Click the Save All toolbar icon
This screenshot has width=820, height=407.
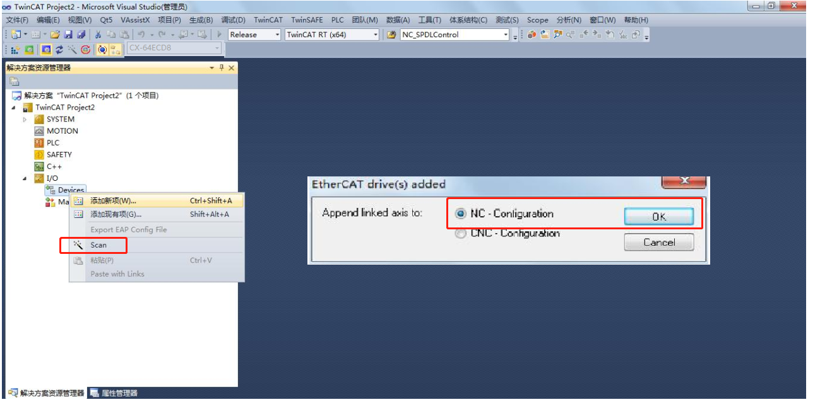[81, 35]
